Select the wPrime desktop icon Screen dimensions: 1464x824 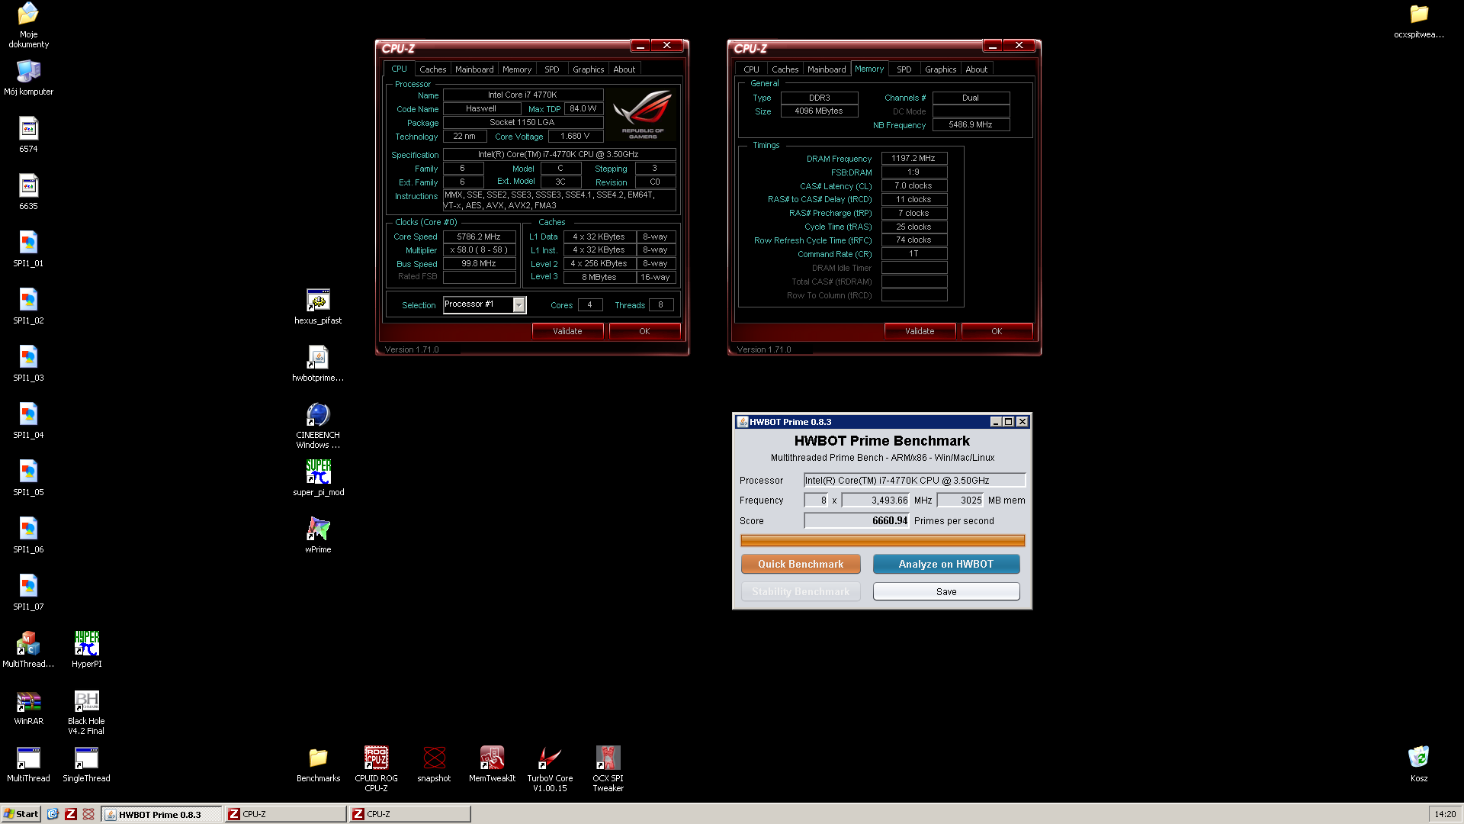pos(318,536)
